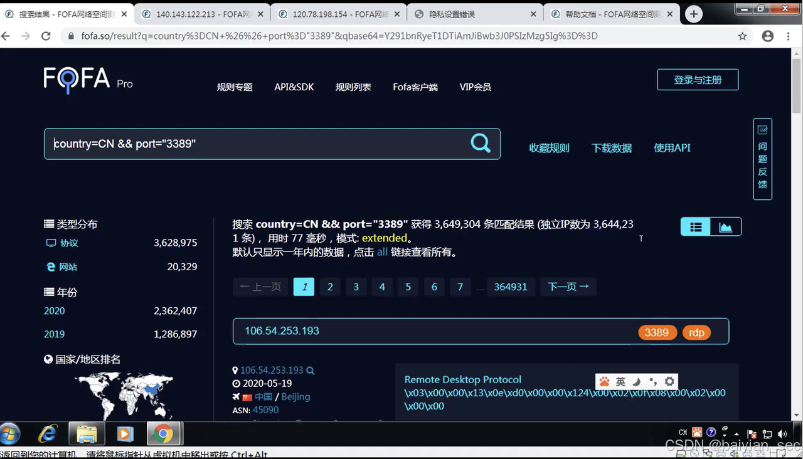Image resolution: width=803 pixels, height=459 pixels.
Task: Click the CN language indicator in tray
Action: pyautogui.click(x=683, y=433)
